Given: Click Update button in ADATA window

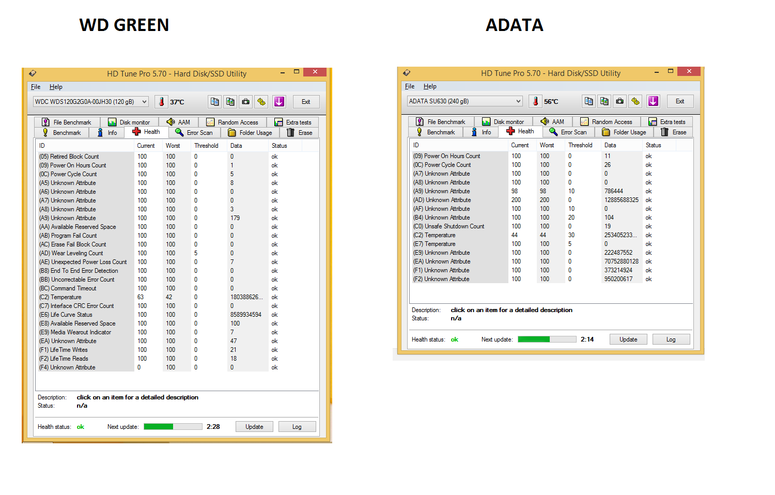Looking at the screenshot, I should tap(628, 339).
